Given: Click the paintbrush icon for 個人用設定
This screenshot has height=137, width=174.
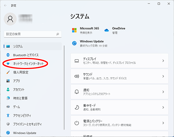Looking at the screenshot, I should point(8,72).
